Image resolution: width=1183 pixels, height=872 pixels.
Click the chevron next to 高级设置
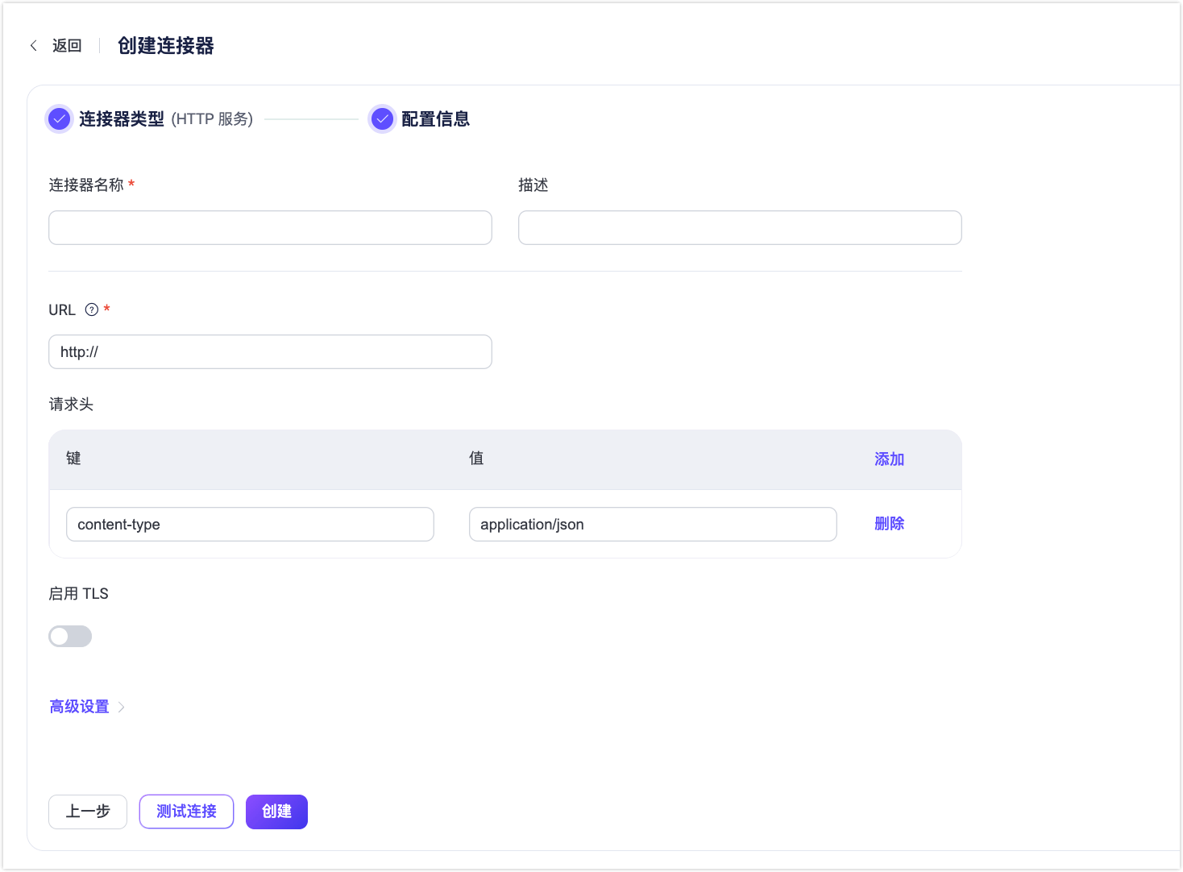coord(122,706)
